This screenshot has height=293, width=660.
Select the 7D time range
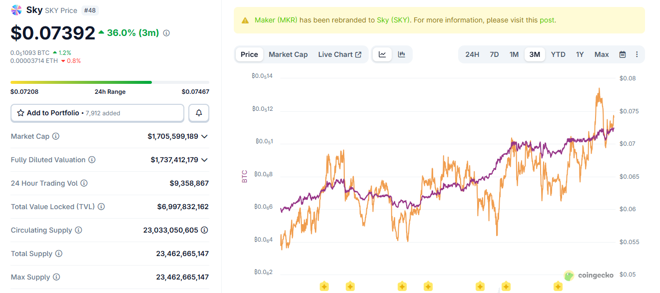tap(494, 54)
